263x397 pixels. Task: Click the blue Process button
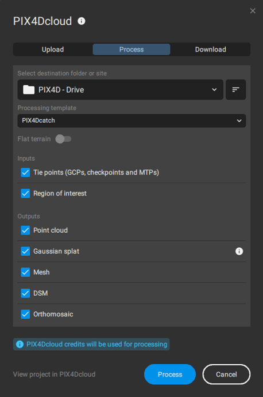(x=170, y=374)
